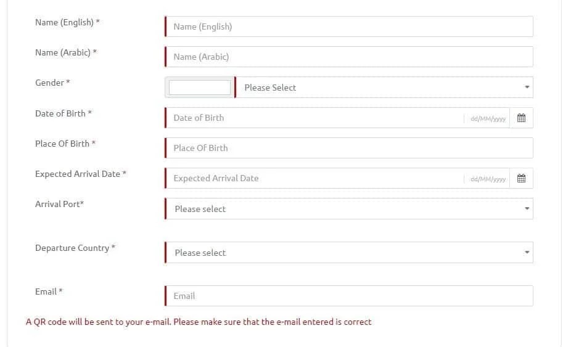Click the Arrival Port* field label
571x347 pixels.
(x=59, y=204)
